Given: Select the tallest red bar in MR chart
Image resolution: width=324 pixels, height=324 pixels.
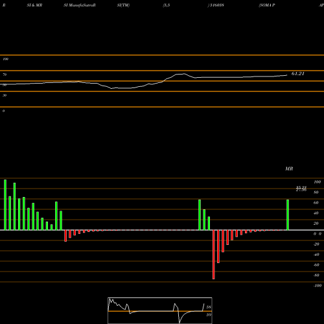Looking at the screenshot, I should pyautogui.click(x=214, y=255).
